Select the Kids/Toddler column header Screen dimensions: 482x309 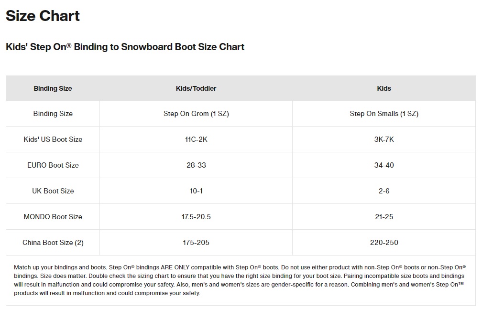coord(196,88)
